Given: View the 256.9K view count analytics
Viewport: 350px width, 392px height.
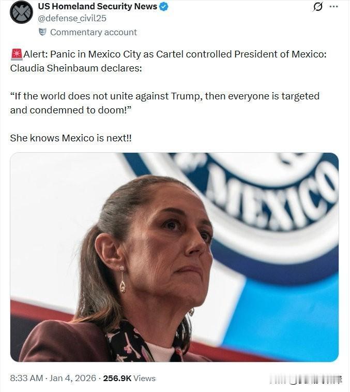Looking at the screenshot, I should coord(117,378).
